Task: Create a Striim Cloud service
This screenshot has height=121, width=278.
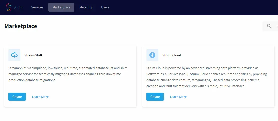Action: pos(155,97)
